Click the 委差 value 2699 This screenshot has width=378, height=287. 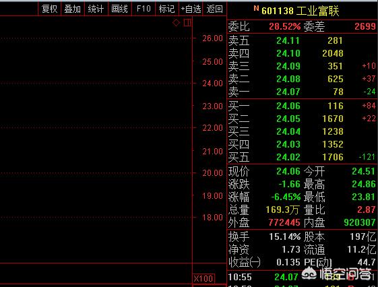point(365,26)
